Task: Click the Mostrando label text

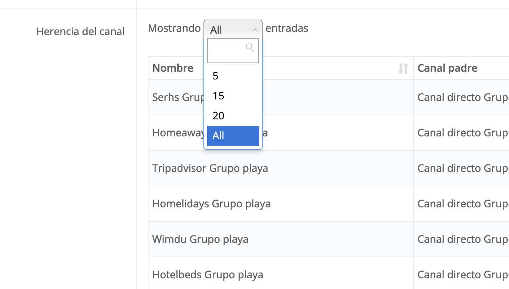Action: 174,28
